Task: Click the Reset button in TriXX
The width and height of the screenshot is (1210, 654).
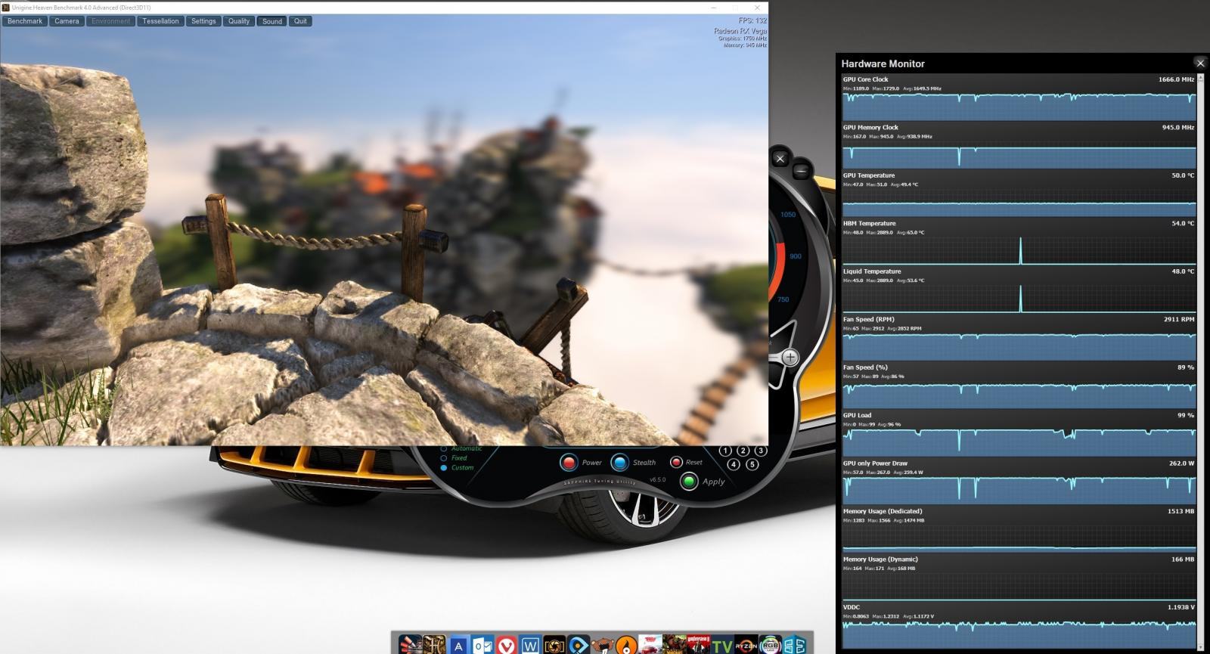Action: tap(676, 462)
